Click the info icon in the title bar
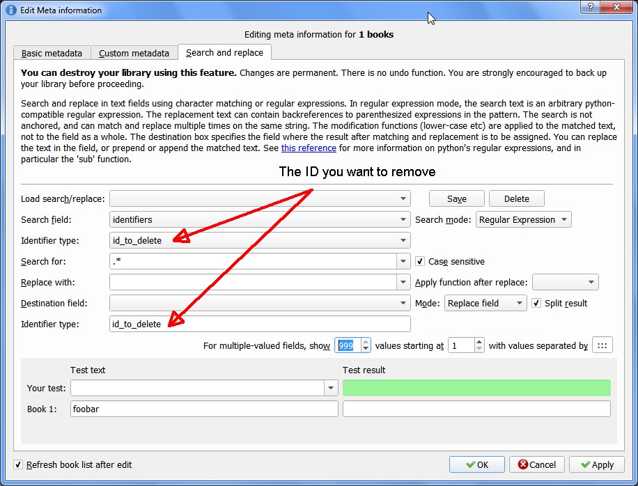Viewport: 638px width, 486px height. 11,10
